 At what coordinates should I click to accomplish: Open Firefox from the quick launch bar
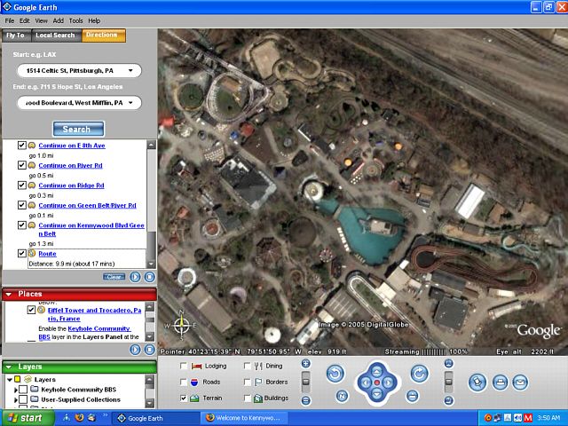tap(79, 418)
